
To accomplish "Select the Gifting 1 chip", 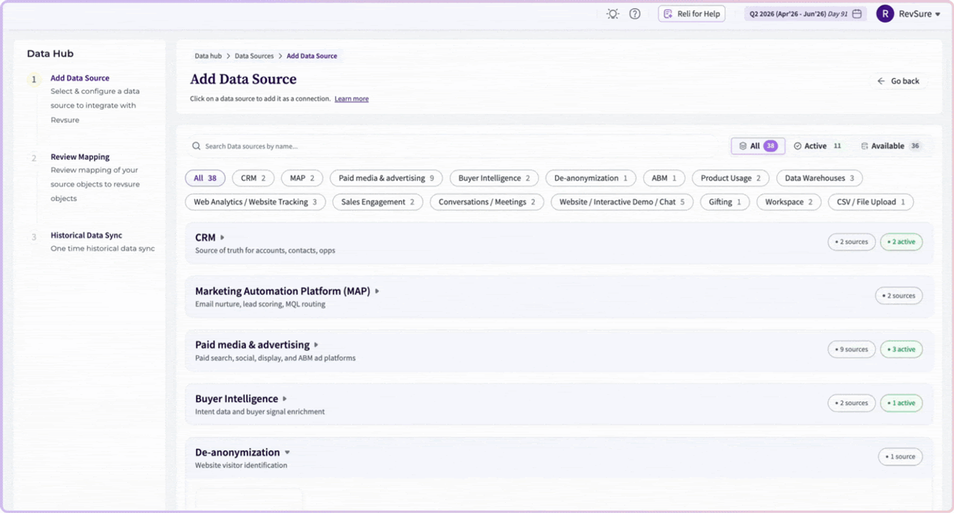I will pyautogui.click(x=725, y=202).
